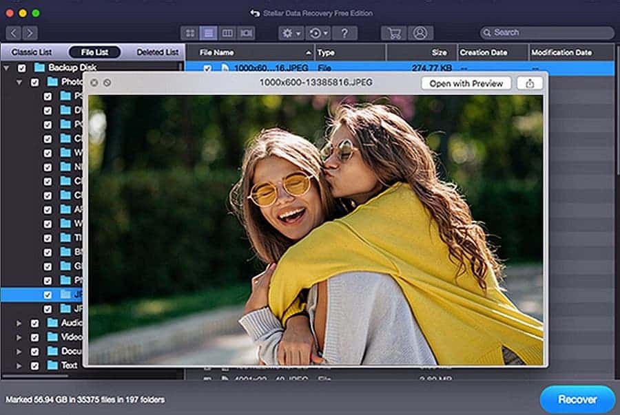Switch to Classic List tab

pos(32,52)
